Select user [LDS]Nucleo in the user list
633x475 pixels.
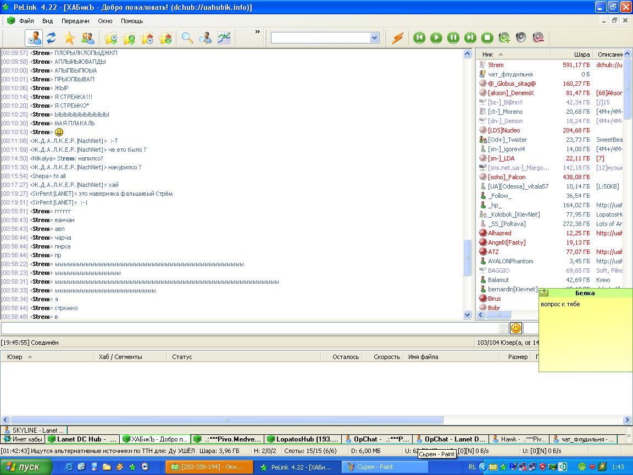click(503, 130)
